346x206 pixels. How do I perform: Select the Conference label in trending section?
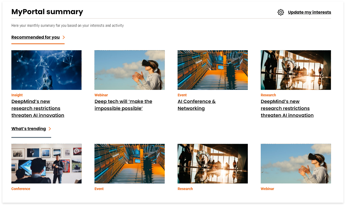pos(21,189)
